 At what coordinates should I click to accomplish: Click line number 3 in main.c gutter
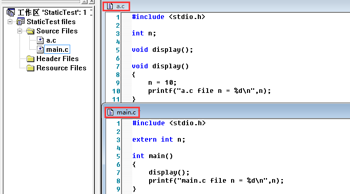pyautogui.click(x=118, y=140)
